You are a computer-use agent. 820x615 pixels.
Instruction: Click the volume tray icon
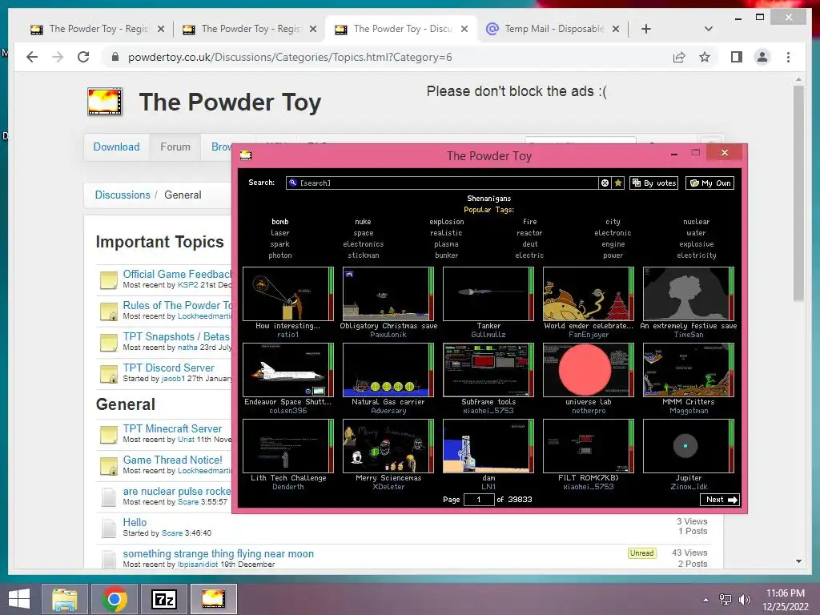(744, 600)
